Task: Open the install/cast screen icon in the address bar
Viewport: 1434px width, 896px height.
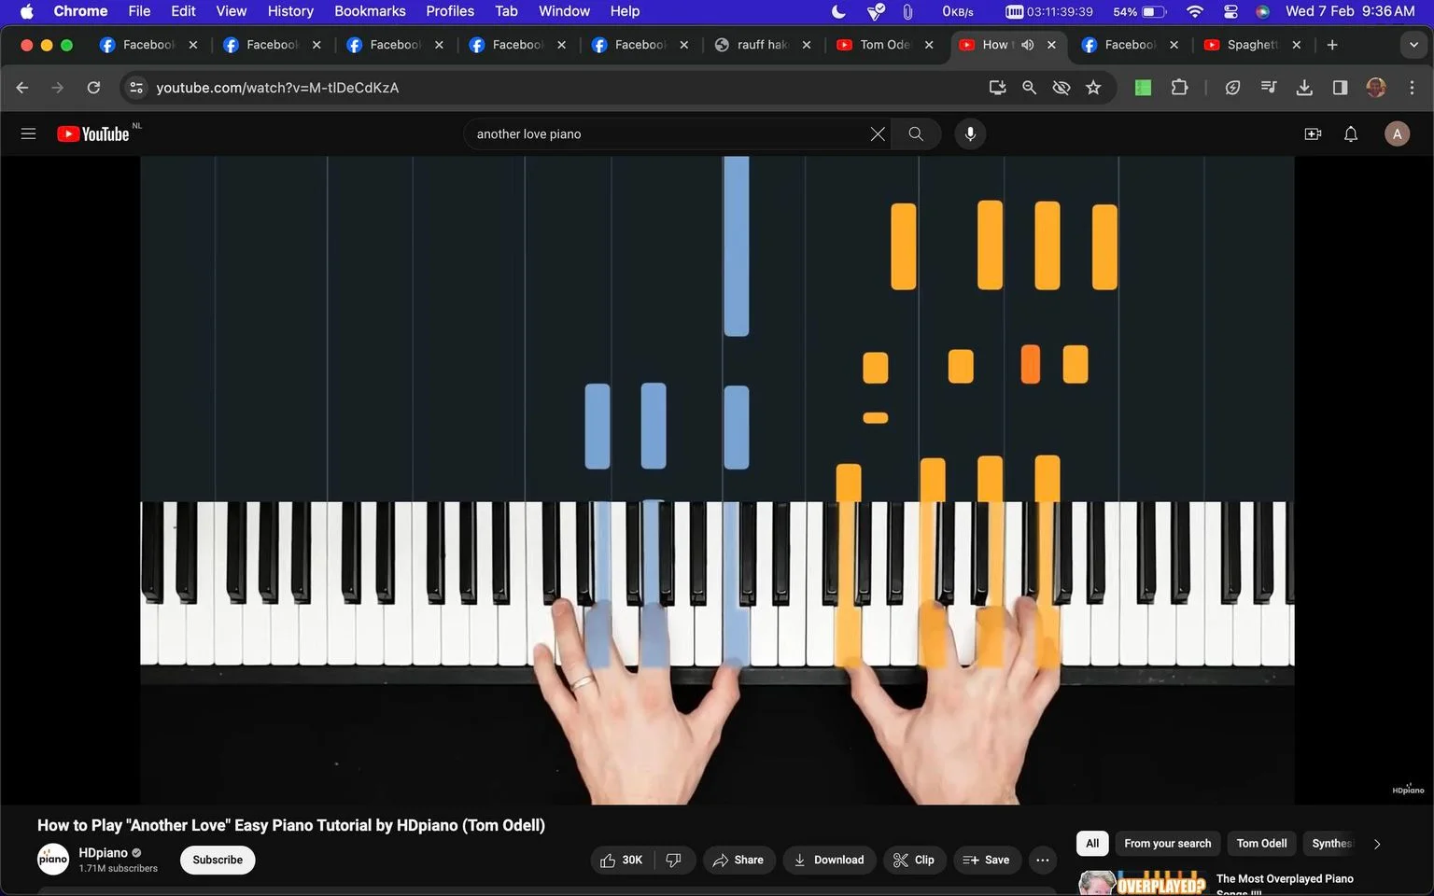Action: click(997, 87)
